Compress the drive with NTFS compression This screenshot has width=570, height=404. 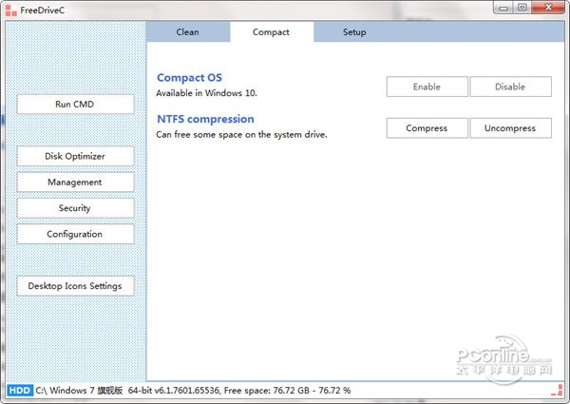click(x=427, y=128)
